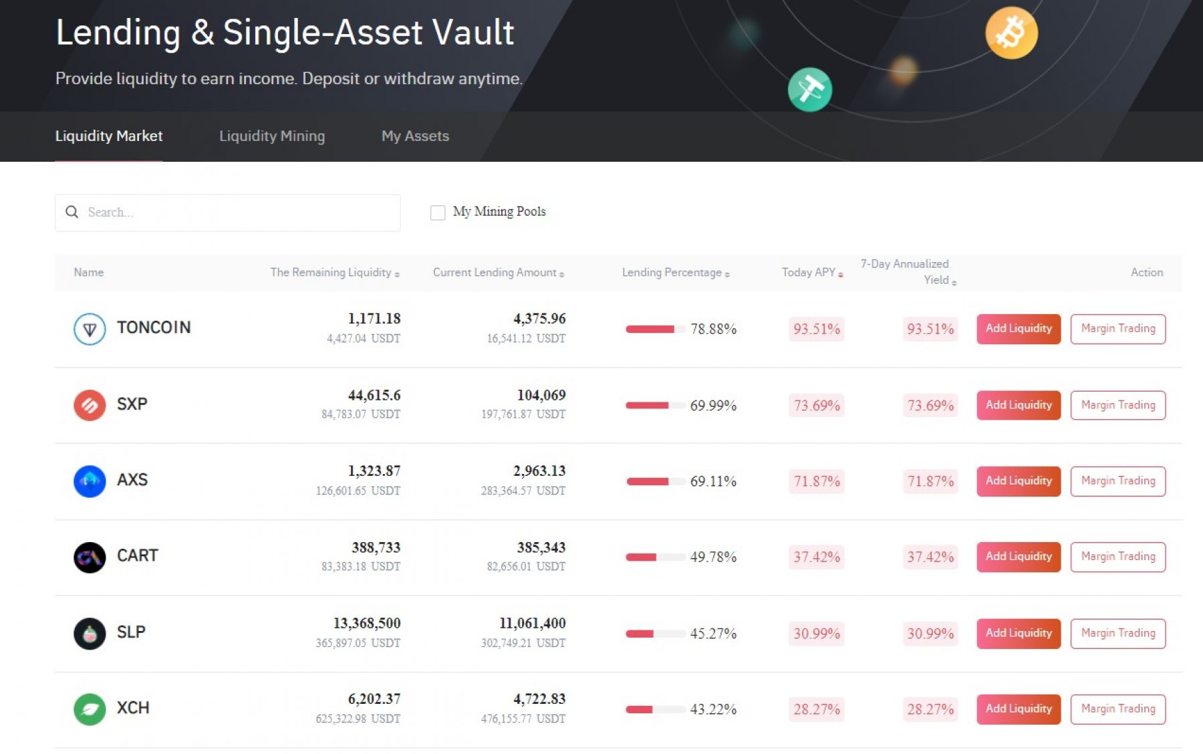Viewport: 1203px width, 754px height.
Task: Open Margin Trading for SXP
Action: click(1117, 405)
